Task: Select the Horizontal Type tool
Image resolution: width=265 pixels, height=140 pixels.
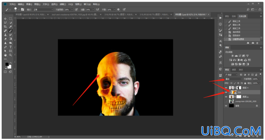Action: click(11, 47)
